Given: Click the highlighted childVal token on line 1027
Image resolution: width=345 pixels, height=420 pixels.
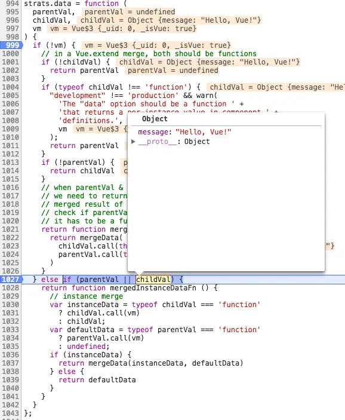Looking at the screenshot, I should (153, 280).
